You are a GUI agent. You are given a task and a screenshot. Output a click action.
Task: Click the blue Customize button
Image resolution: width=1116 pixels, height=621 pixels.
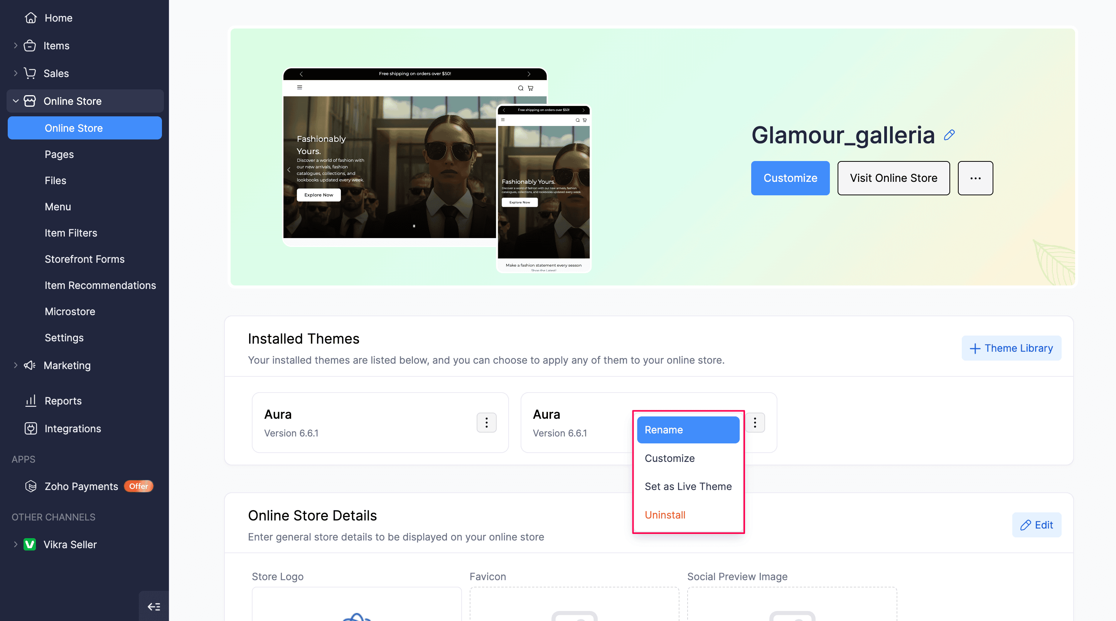[x=790, y=178]
